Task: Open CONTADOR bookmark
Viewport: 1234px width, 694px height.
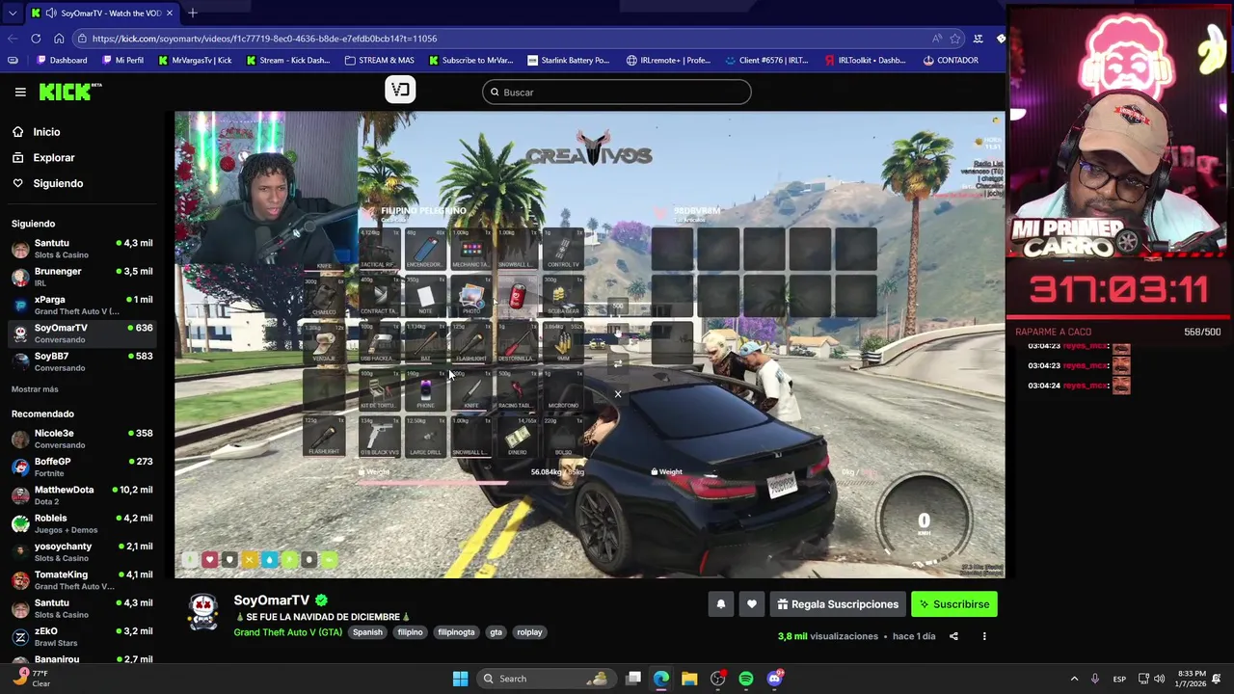Action: tap(951, 60)
